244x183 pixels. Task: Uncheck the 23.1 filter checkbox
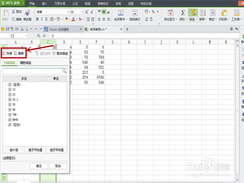click(x=10, y=100)
